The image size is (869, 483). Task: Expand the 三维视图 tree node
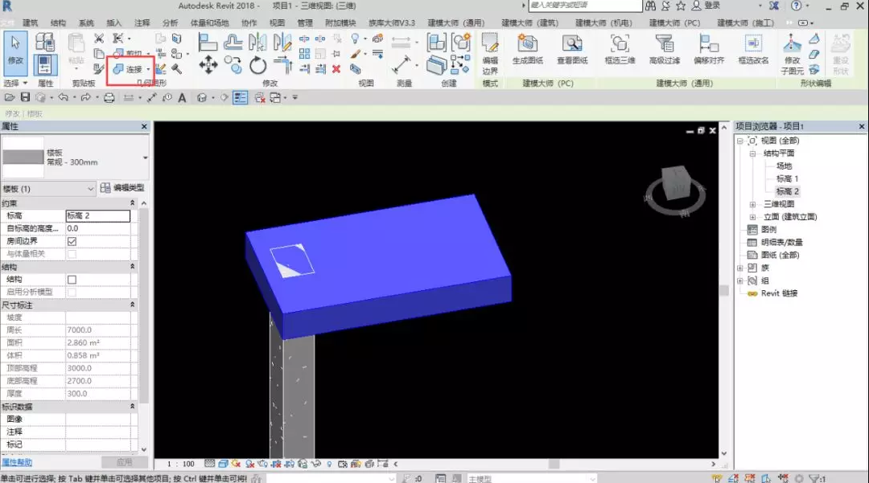(752, 204)
